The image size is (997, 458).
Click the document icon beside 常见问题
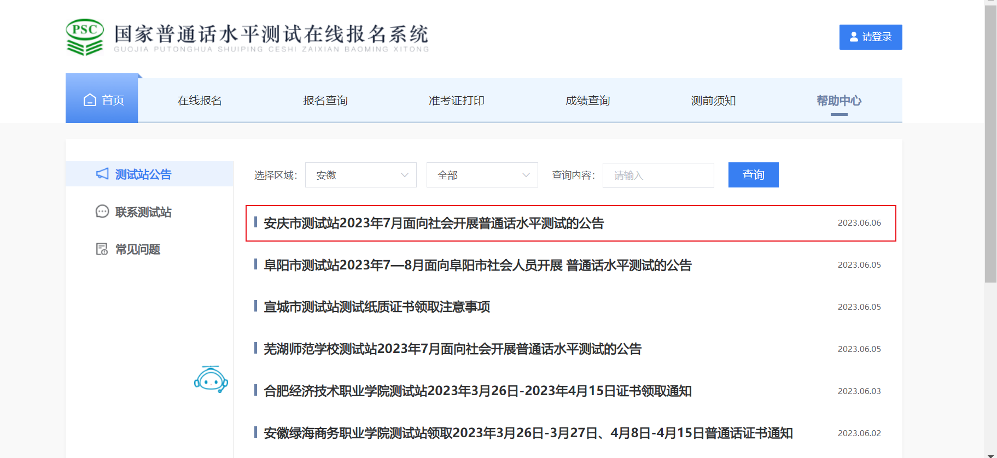coord(102,249)
